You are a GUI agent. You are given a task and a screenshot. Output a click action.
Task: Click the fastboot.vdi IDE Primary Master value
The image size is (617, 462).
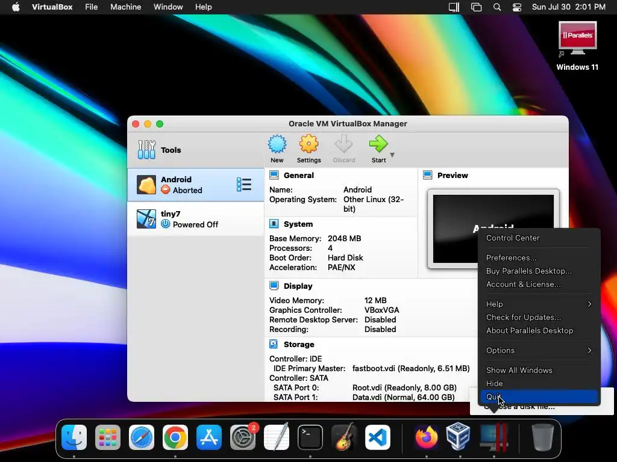point(411,368)
